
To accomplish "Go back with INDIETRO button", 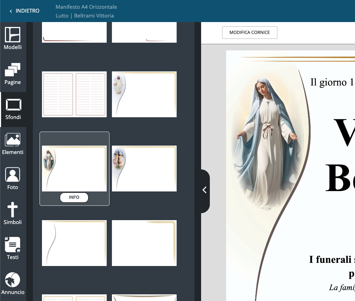I will 25,11.
